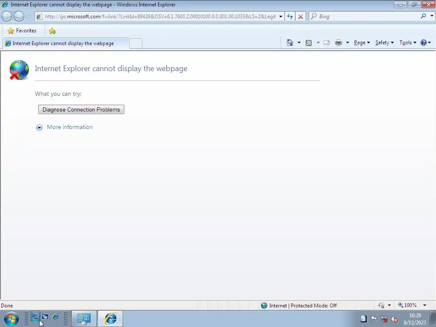Click the tray document notification icon
Image resolution: width=436 pixels, height=327 pixels.
click(x=364, y=319)
